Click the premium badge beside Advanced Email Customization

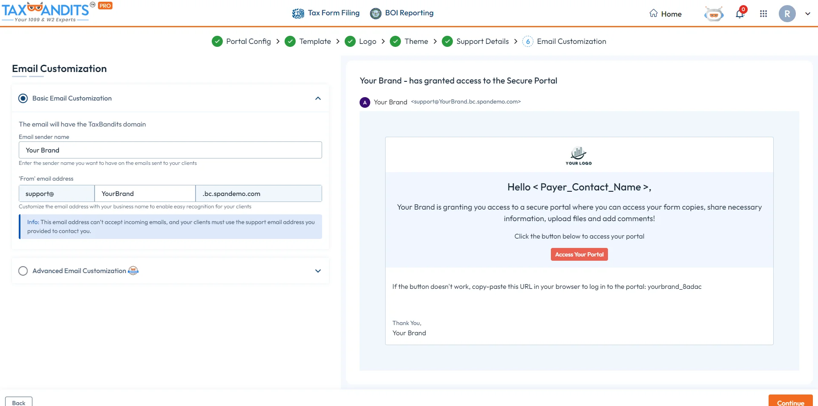click(133, 271)
